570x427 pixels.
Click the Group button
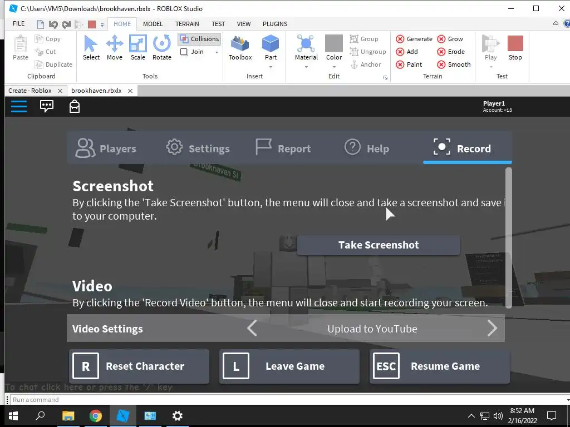(x=364, y=39)
